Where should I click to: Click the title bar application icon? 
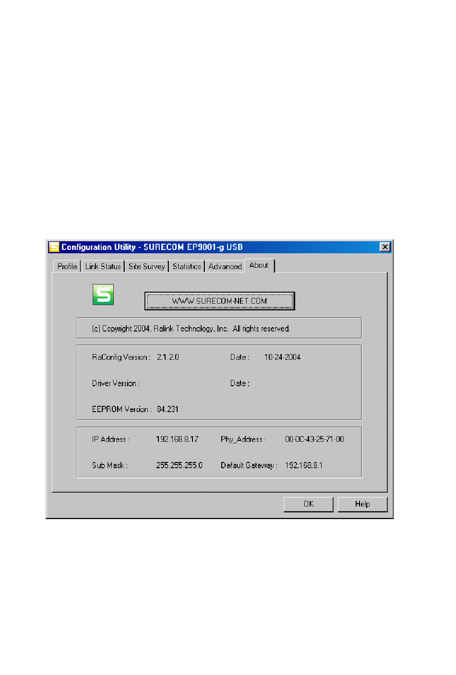[x=54, y=247]
